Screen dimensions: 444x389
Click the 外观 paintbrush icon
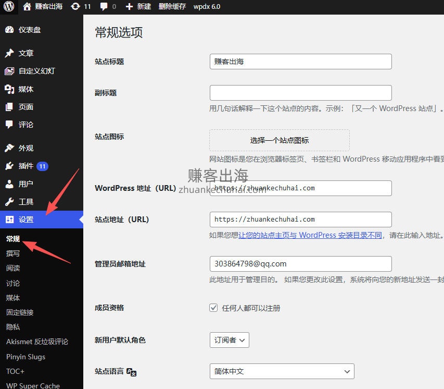(x=9, y=148)
